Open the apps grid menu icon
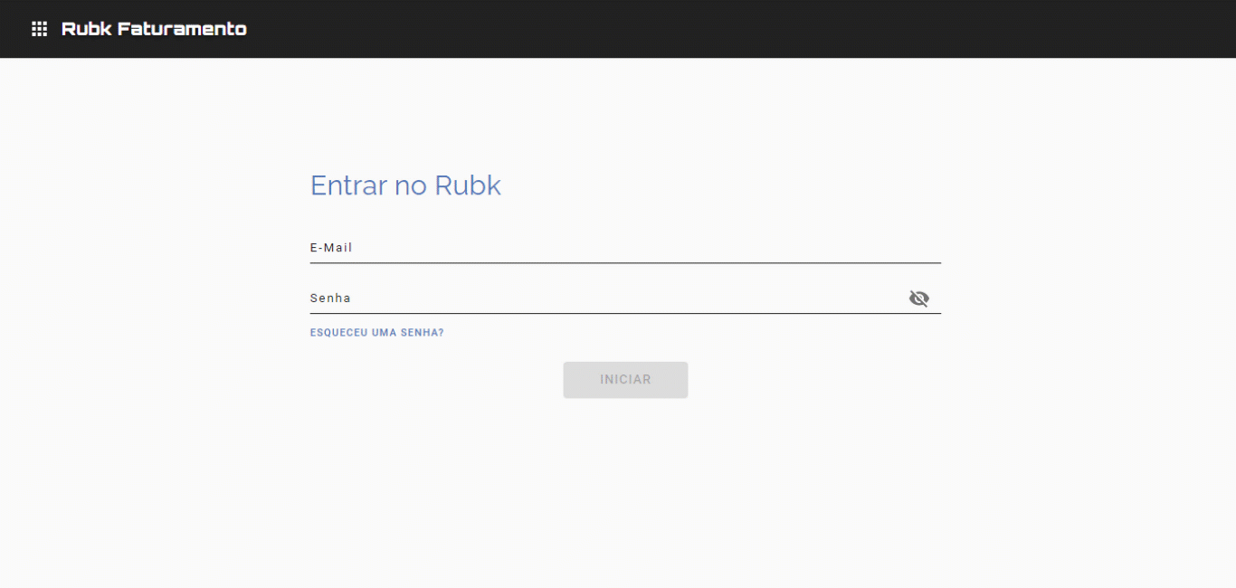This screenshot has height=588, width=1236. tap(39, 29)
